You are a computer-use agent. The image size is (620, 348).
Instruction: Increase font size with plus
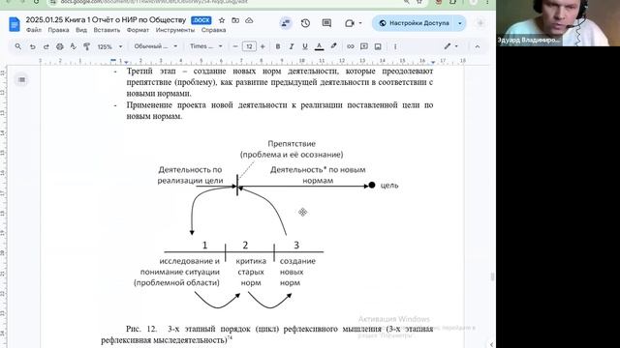[x=263, y=46]
